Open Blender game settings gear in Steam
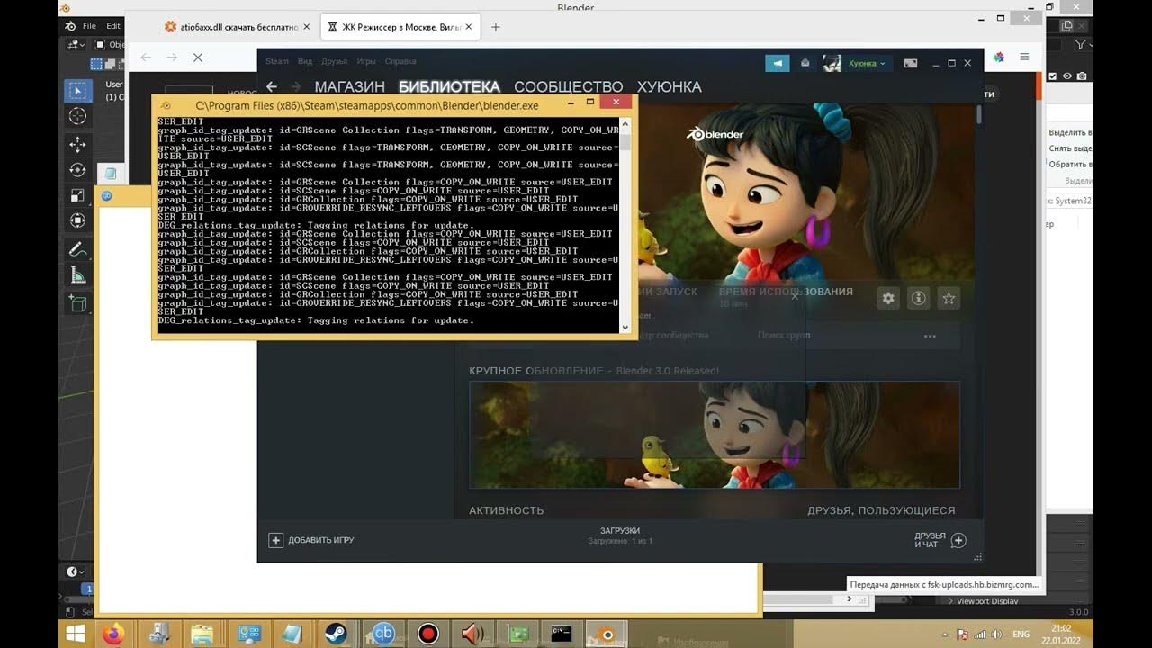Screen dimensions: 1152x648 tap(888, 298)
